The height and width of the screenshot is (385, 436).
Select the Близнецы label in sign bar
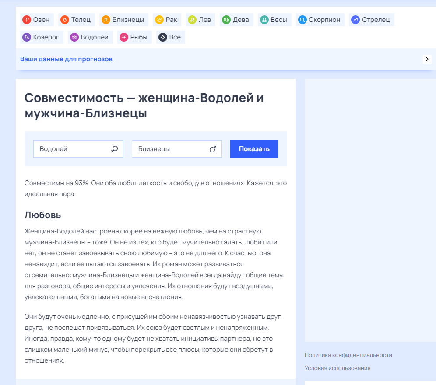click(x=128, y=20)
